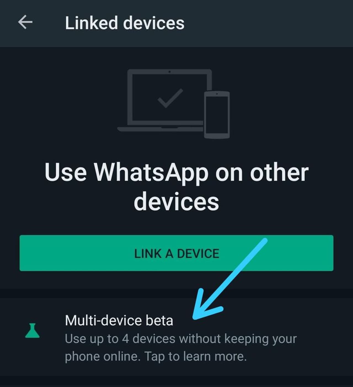
Task: Tap the dark divider band above Multi-device beta
Action: click(x=176, y=293)
